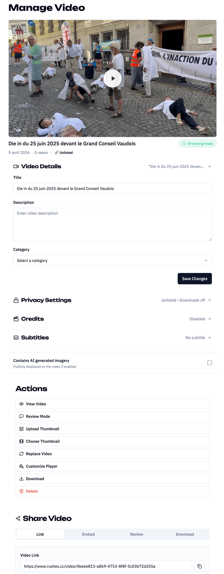This screenshot has width=224, height=574.
Task: Open the Select a category dropdown
Action: click(112, 260)
